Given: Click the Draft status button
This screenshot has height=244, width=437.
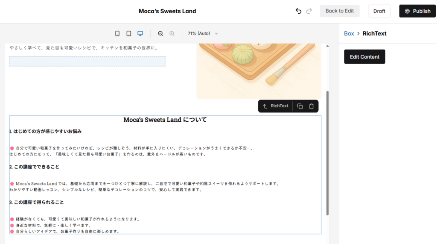Looking at the screenshot, I should click(x=379, y=11).
